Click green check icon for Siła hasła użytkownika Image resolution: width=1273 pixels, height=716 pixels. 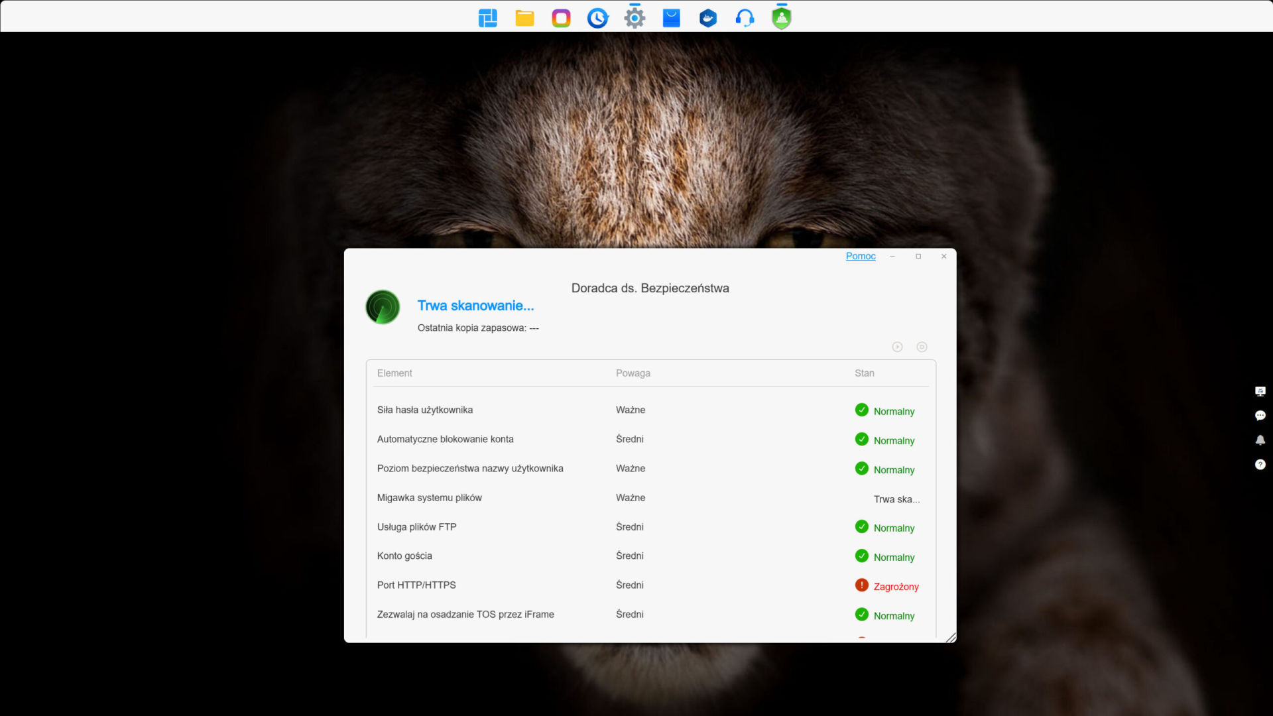click(862, 410)
